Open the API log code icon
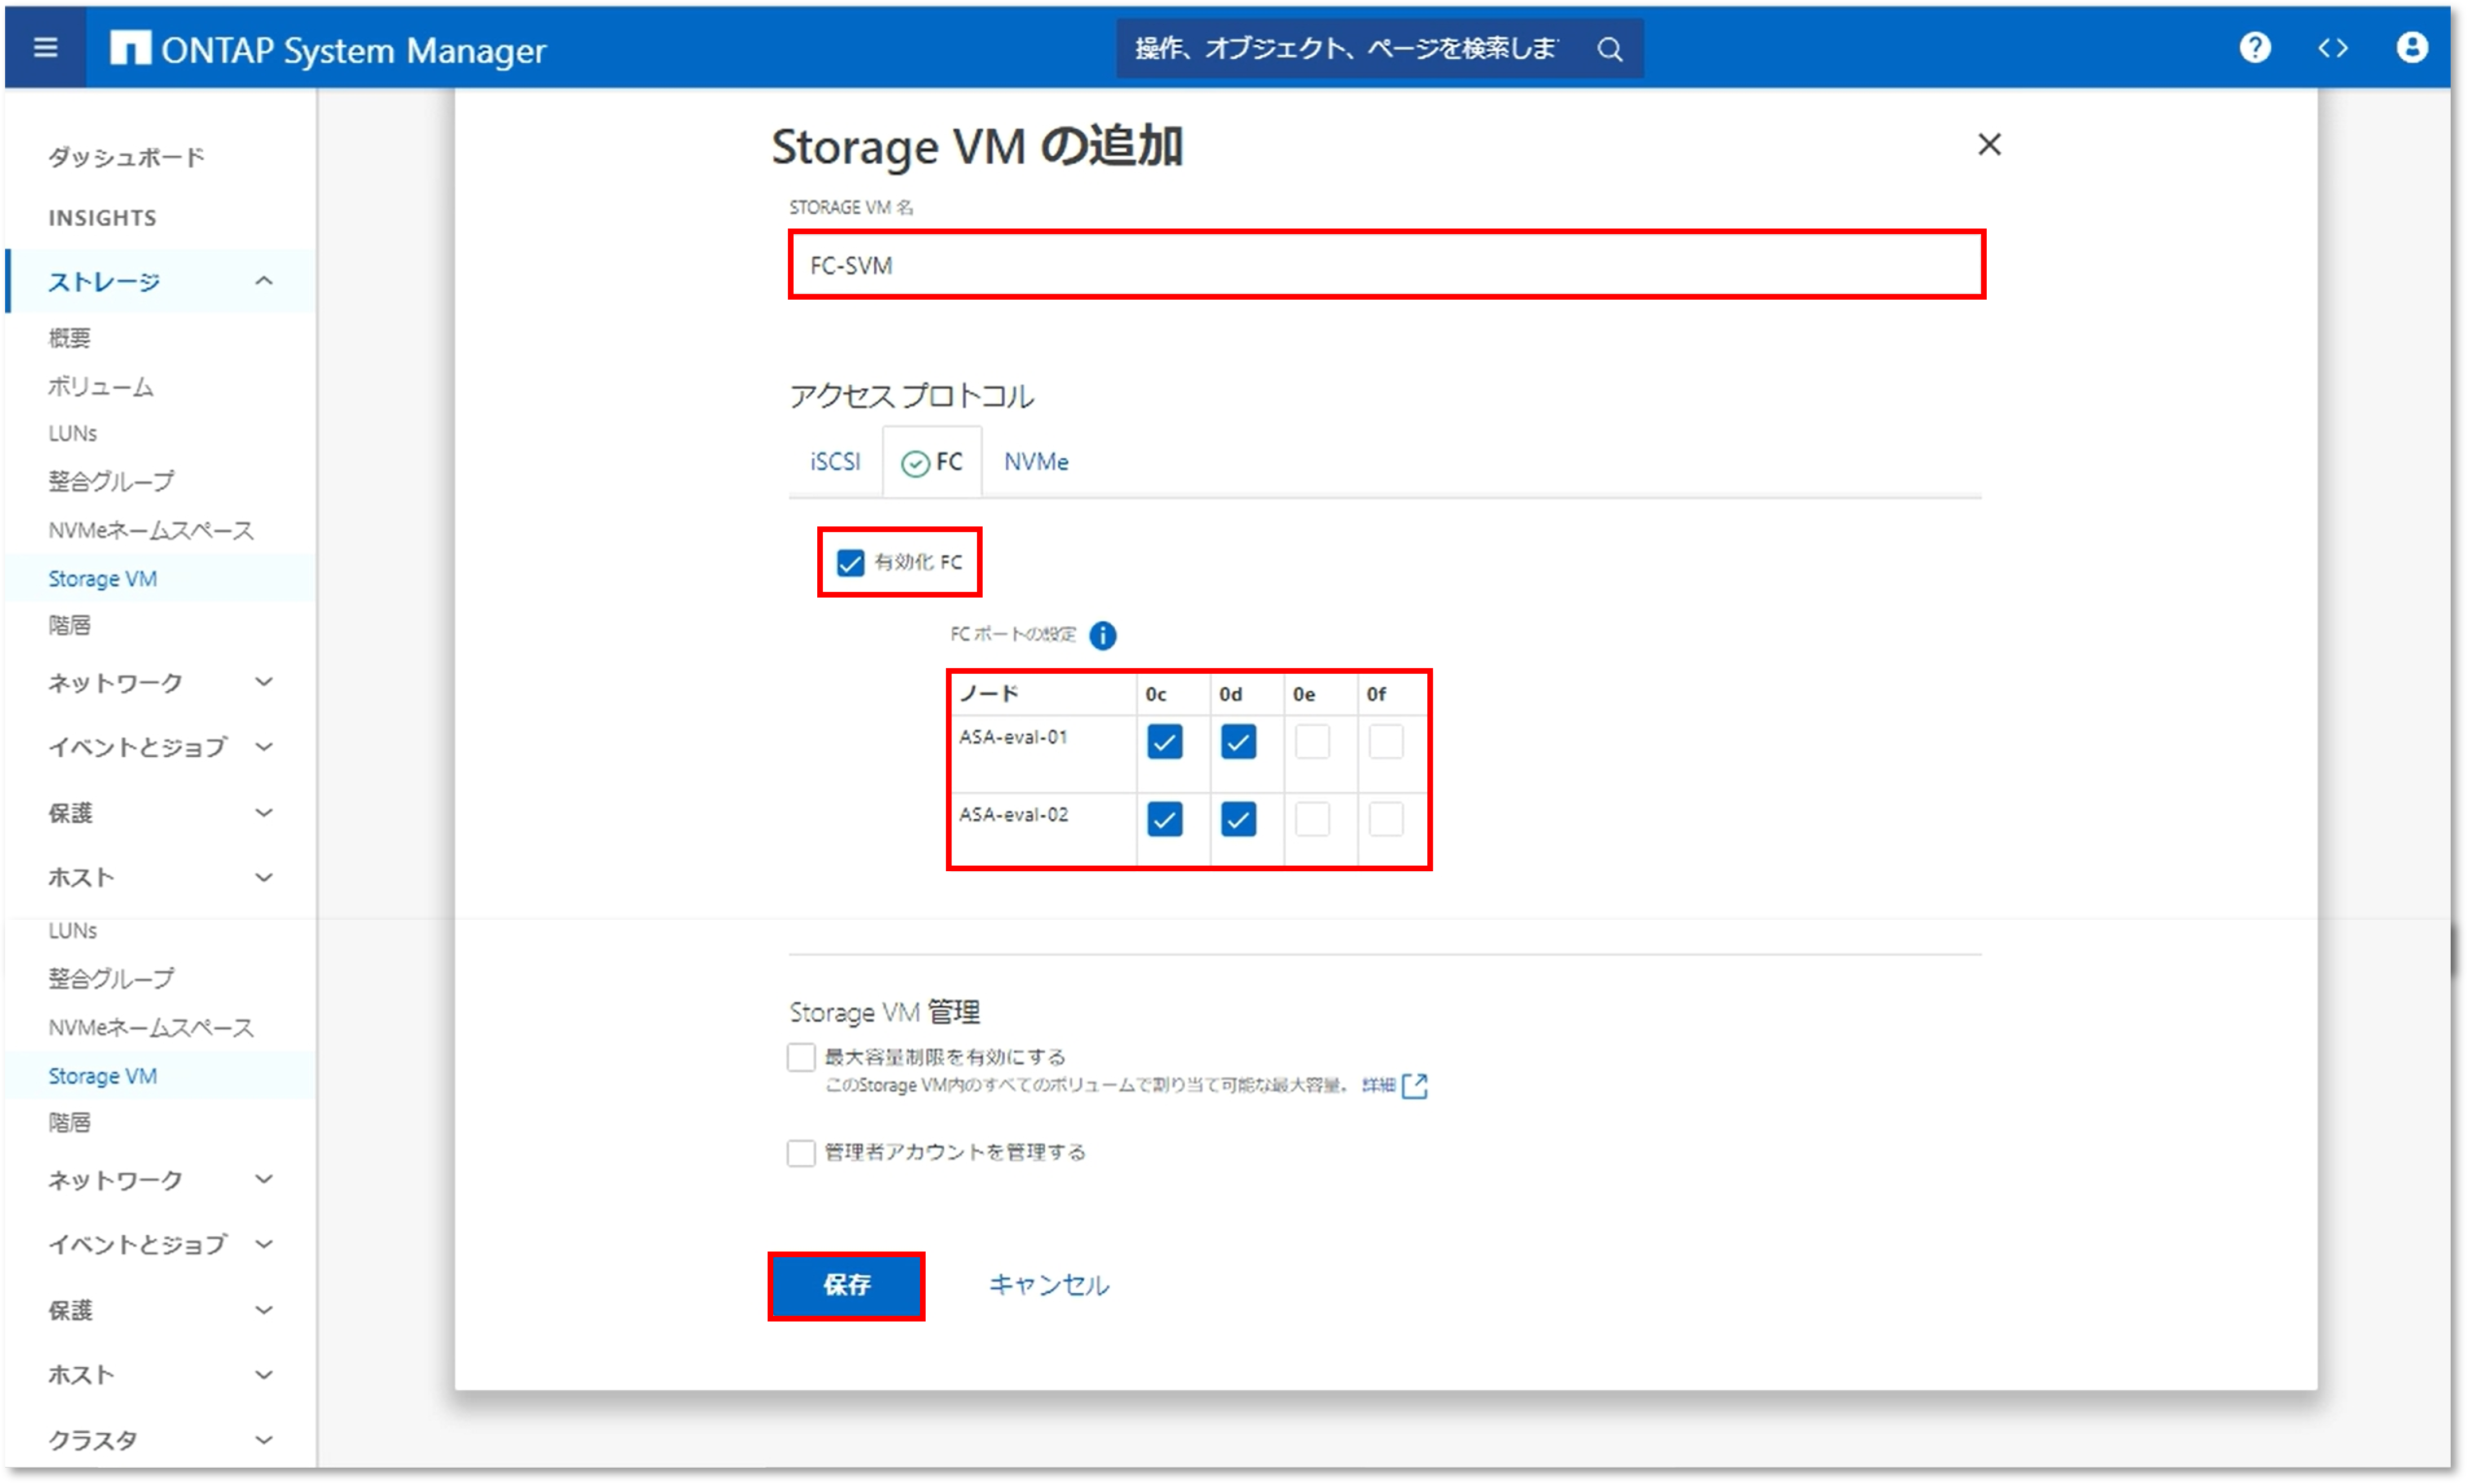This screenshot has height=1484, width=2467. click(2332, 47)
